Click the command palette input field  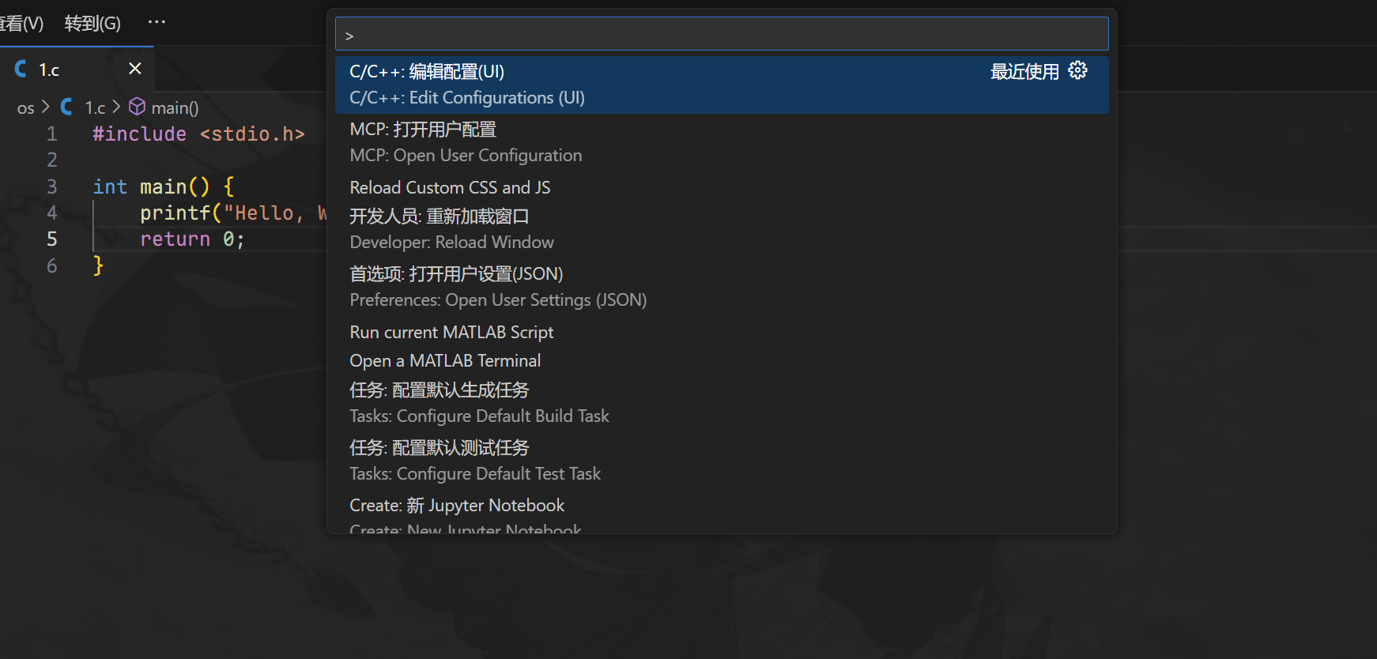point(721,35)
